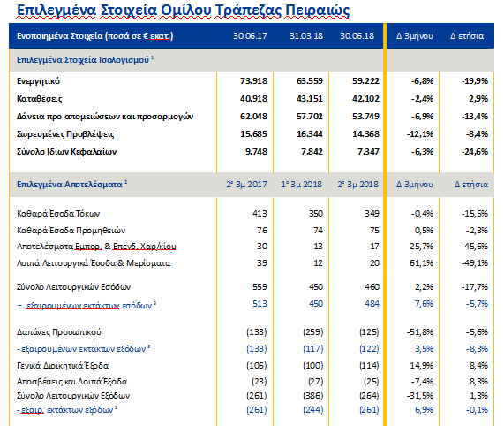This screenshot has height=426, width=504.
Task: Click the '1ο 3μ 2018' column header
Action: (302, 185)
